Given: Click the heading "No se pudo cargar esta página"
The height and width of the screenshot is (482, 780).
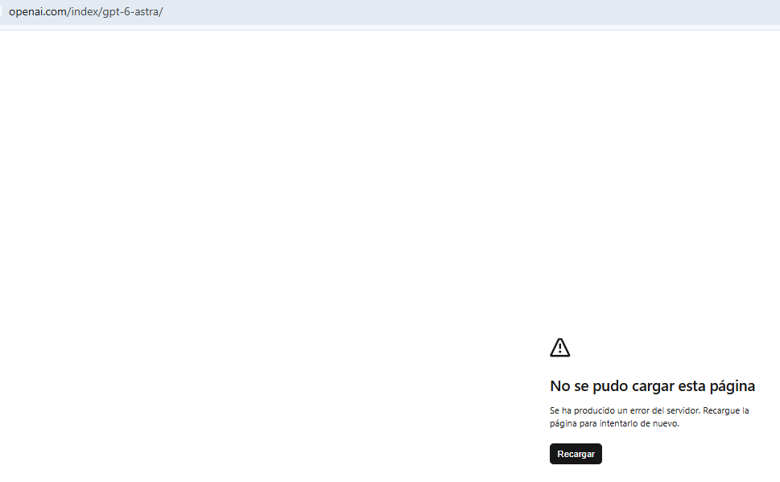Looking at the screenshot, I should point(652,386).
